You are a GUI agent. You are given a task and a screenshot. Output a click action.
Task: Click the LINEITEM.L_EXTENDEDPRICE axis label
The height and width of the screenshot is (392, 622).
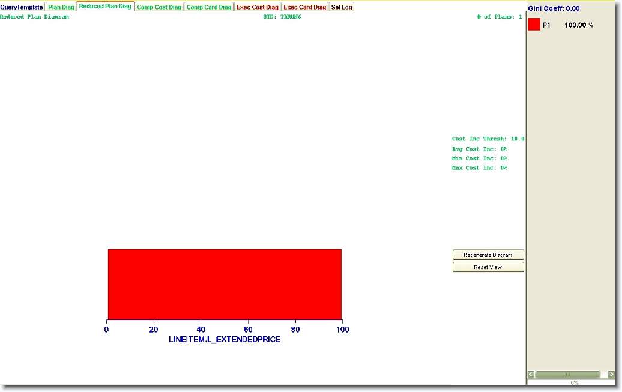click(x=224, y=340)
